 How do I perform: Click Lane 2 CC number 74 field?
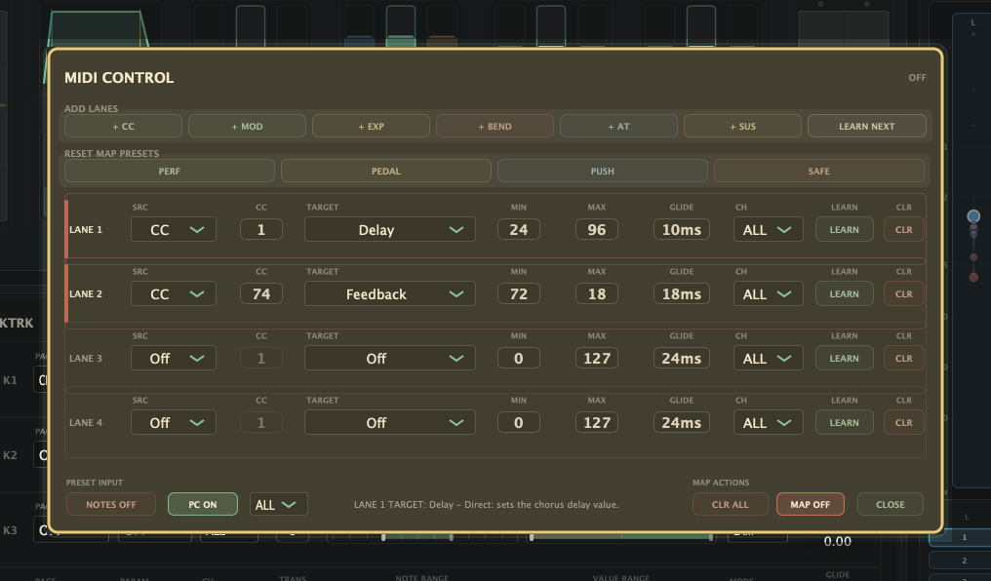pos(261,293)
